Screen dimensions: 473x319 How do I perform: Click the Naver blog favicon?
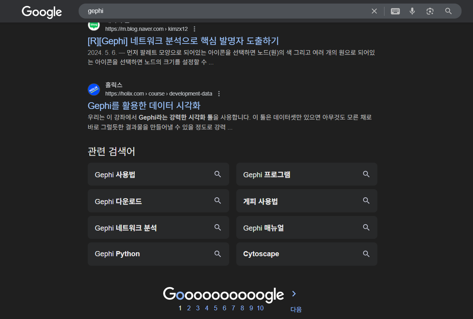click(94, 24)
